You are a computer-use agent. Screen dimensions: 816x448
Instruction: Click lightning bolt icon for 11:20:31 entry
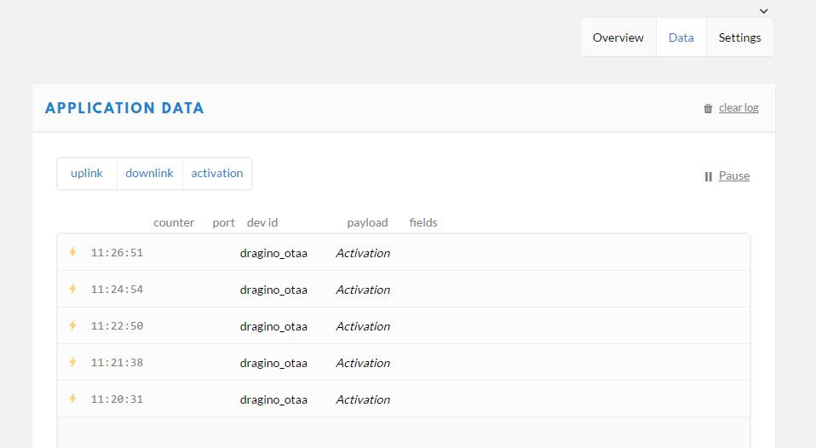[73, 399]
